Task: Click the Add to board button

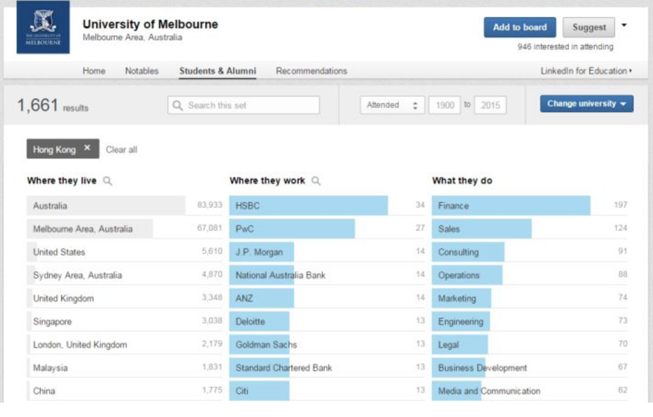Action: 519,27
